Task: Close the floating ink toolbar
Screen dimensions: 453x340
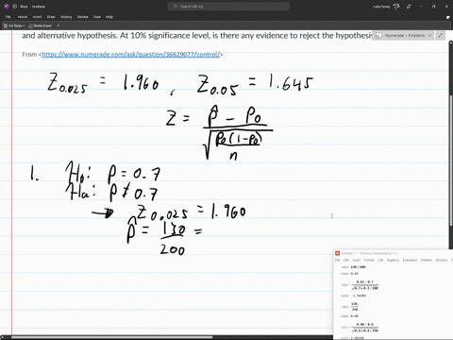Action: (x=58, y=25)
